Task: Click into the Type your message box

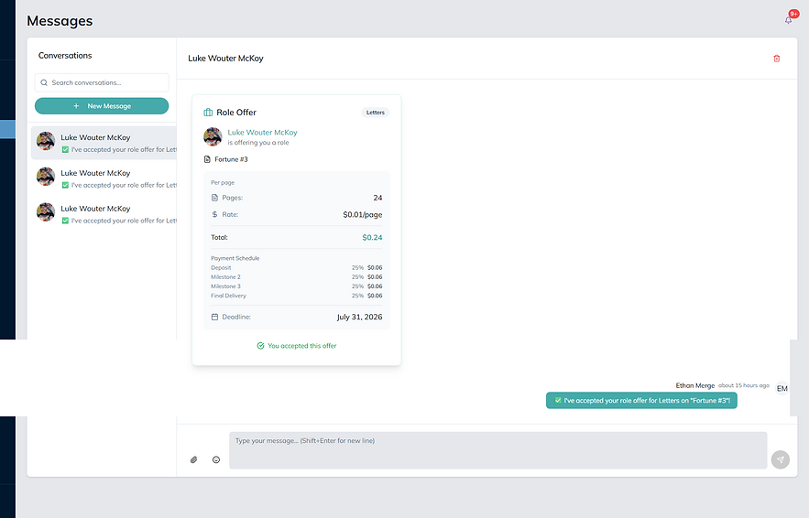Action: click(497, 450)
